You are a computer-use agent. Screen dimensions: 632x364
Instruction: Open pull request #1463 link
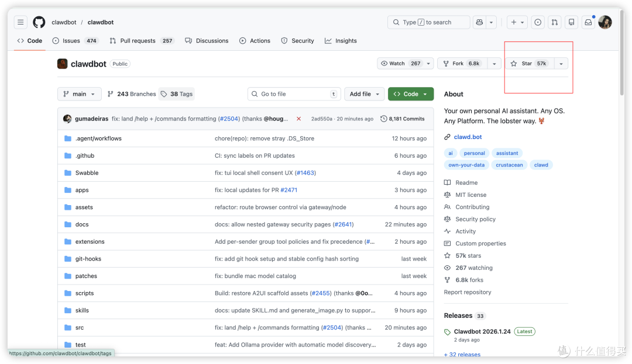pyautogui.click(x=305, y=173)
